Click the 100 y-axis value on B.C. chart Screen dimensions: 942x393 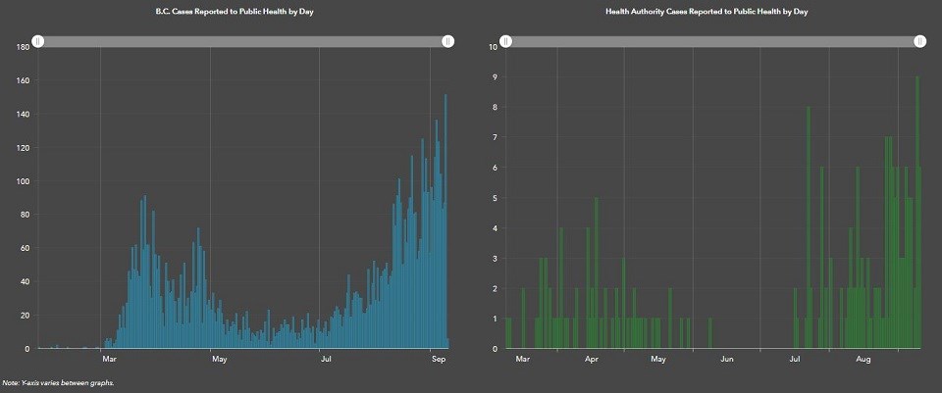coord(25,181)
